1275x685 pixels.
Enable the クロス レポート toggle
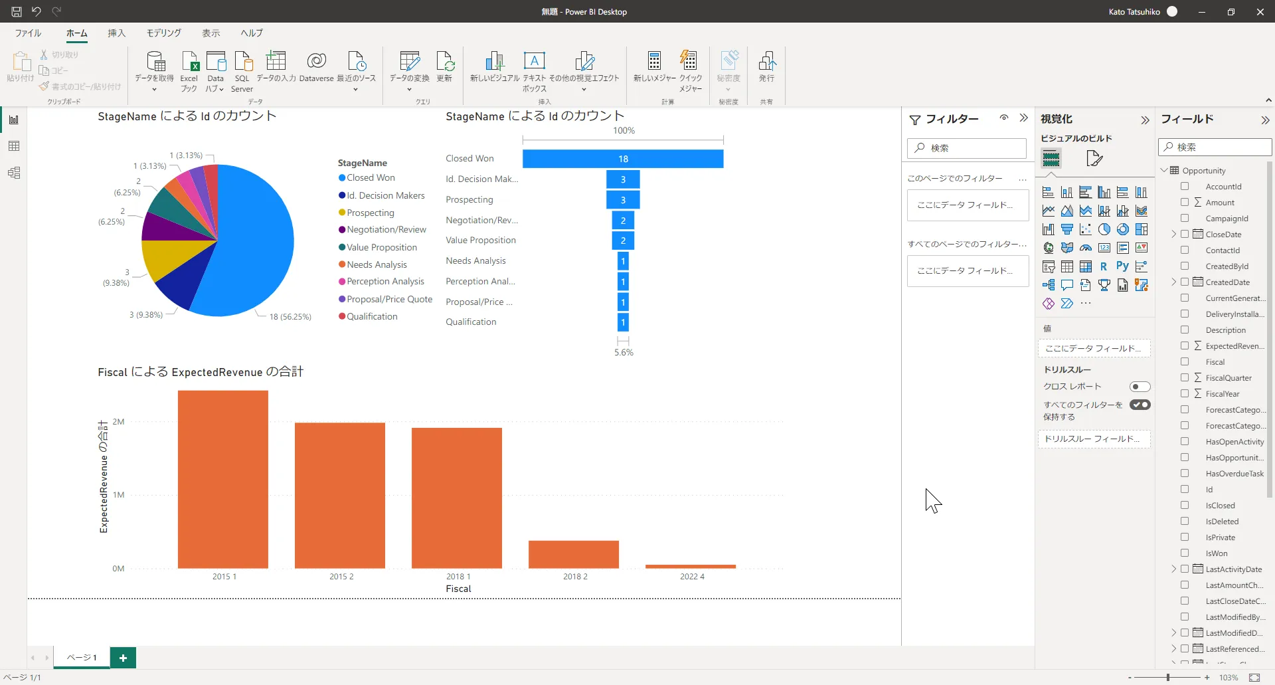1141,386
